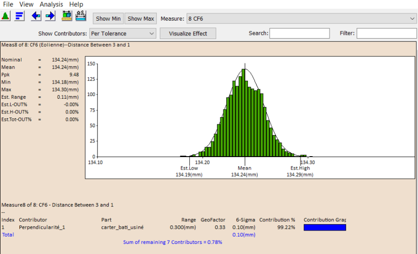
Task: Click the Est.Low 134.19(mm) label on chart
Action: point(189,172)
